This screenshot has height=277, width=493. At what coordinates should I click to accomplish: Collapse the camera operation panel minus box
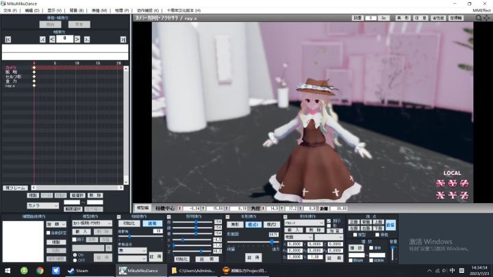point(119,217)
